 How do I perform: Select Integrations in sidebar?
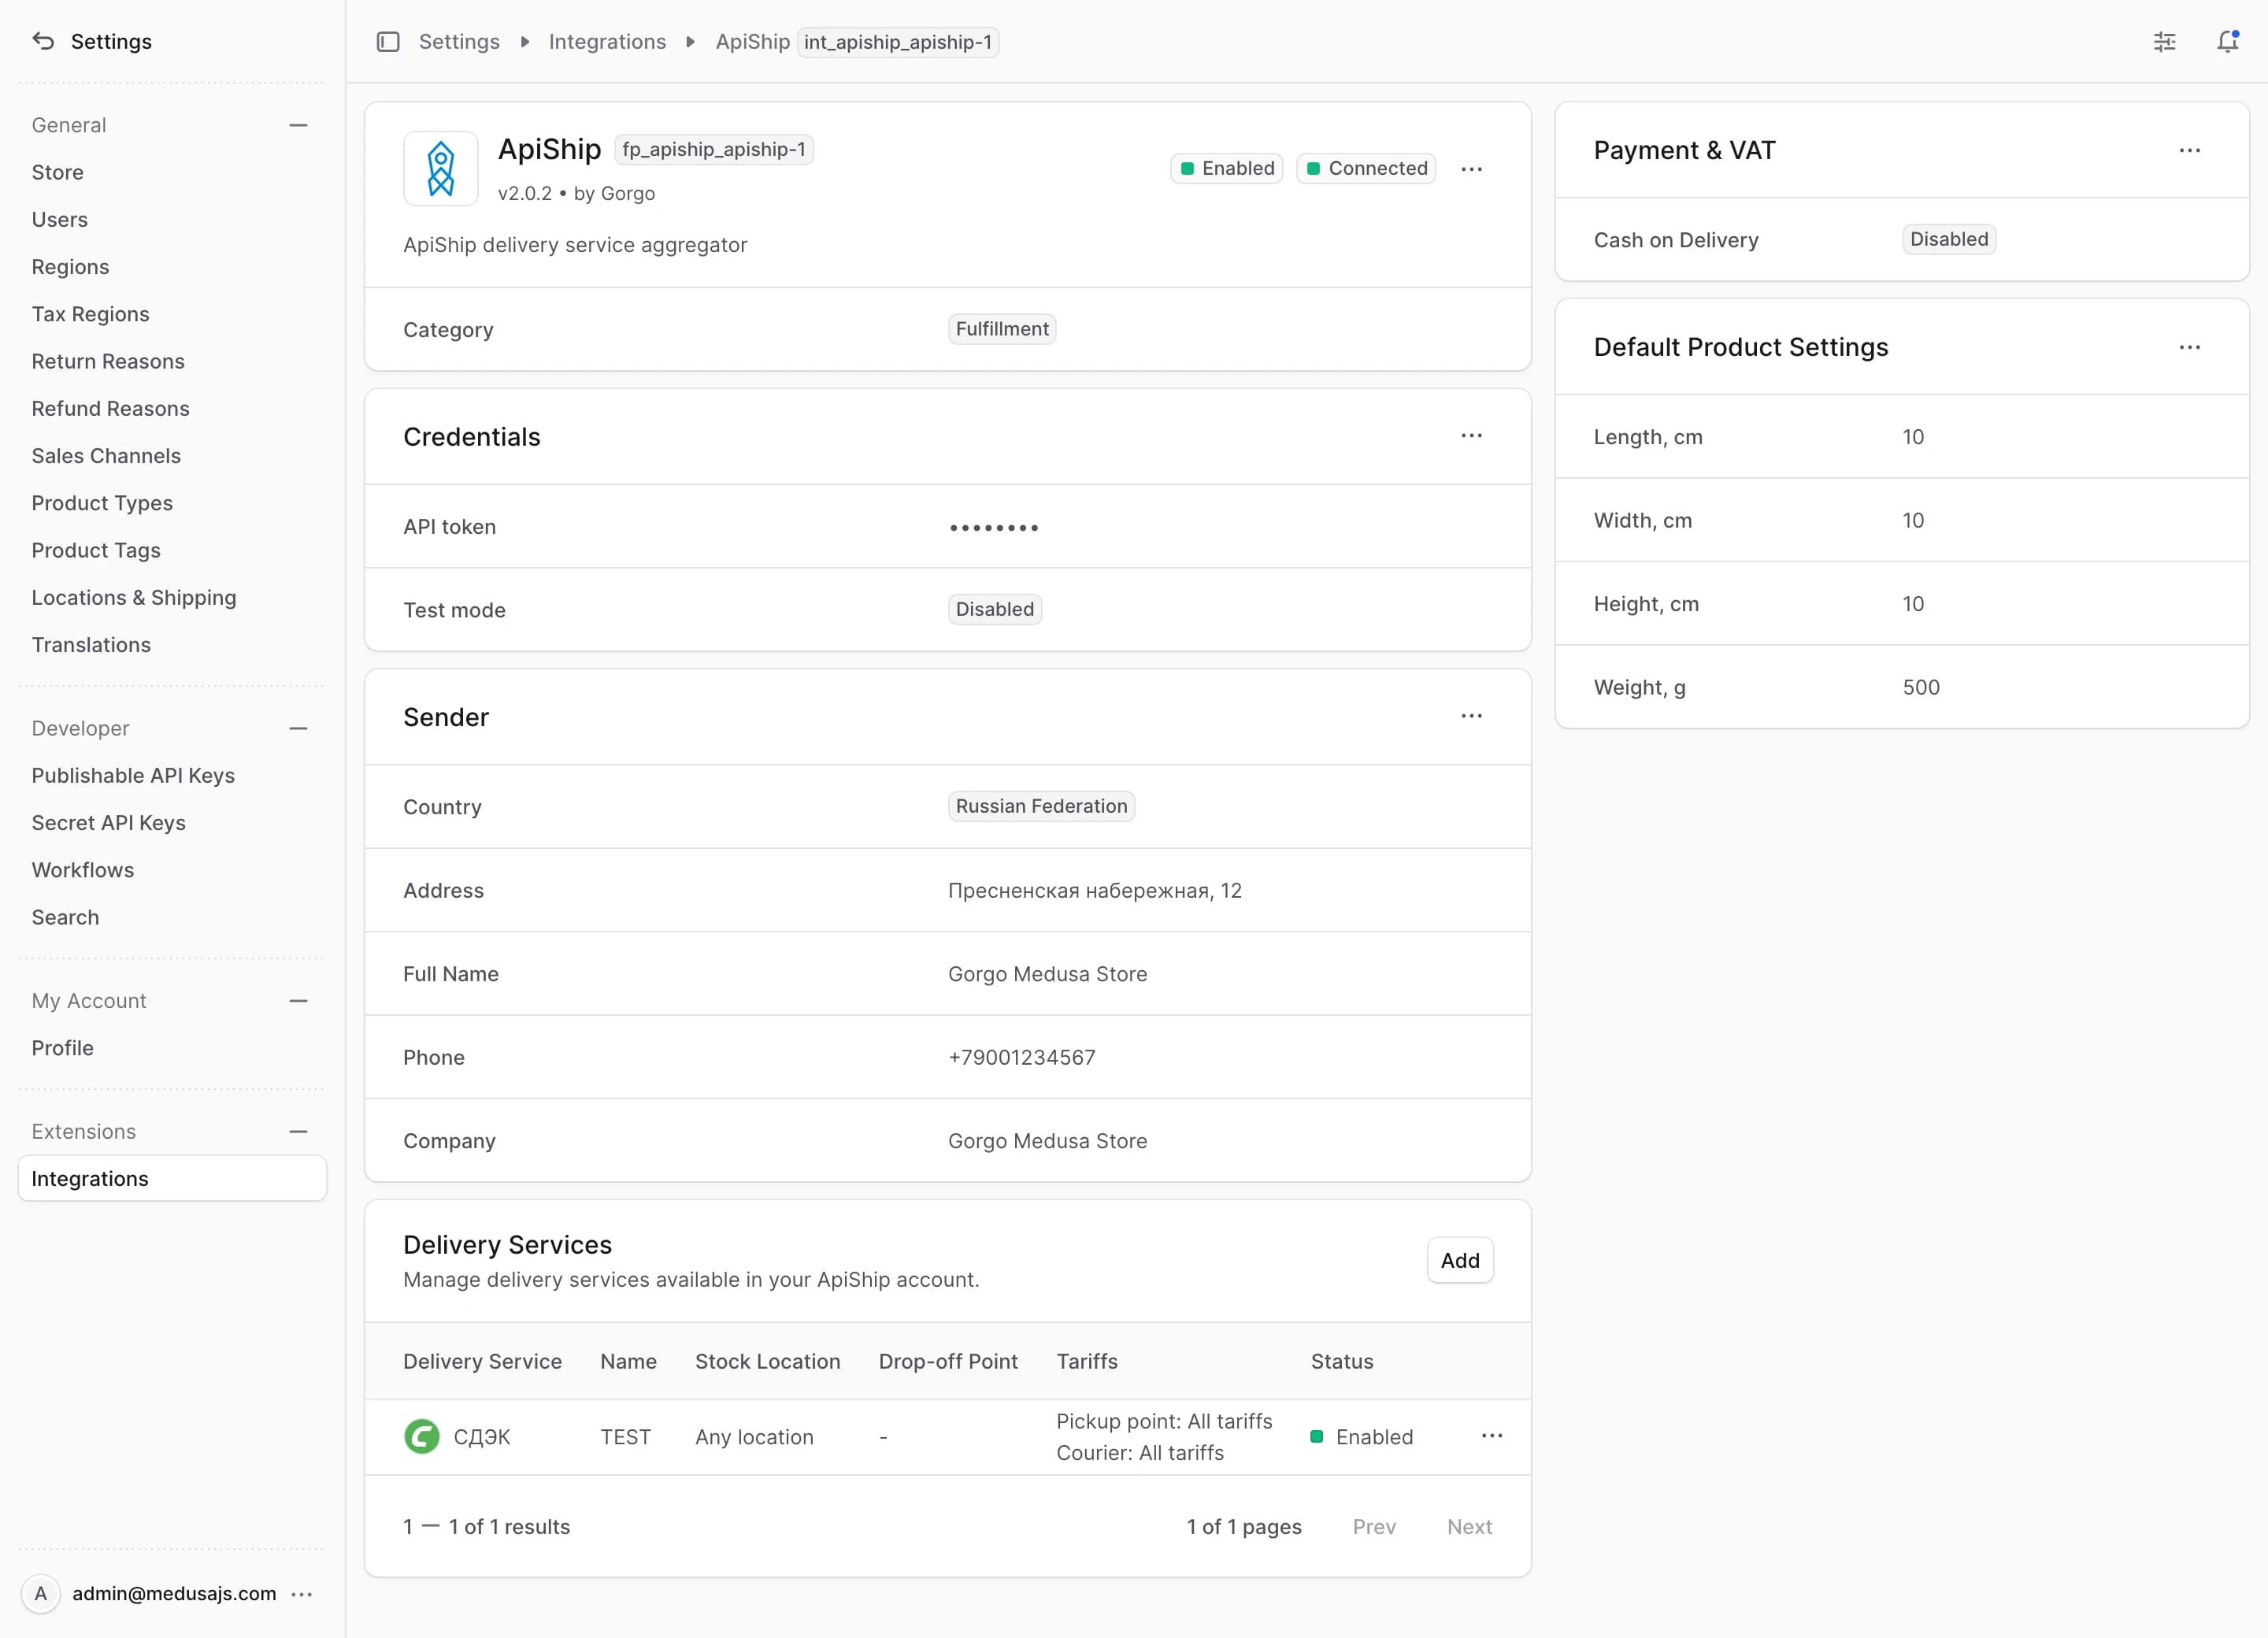pyautogui.click(x=172, y=1179)
